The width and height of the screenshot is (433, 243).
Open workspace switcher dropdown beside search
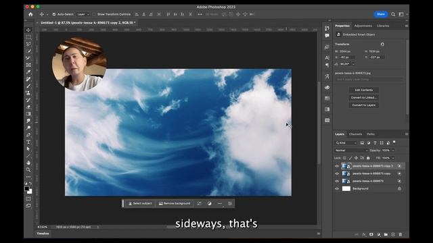(403, 14)
